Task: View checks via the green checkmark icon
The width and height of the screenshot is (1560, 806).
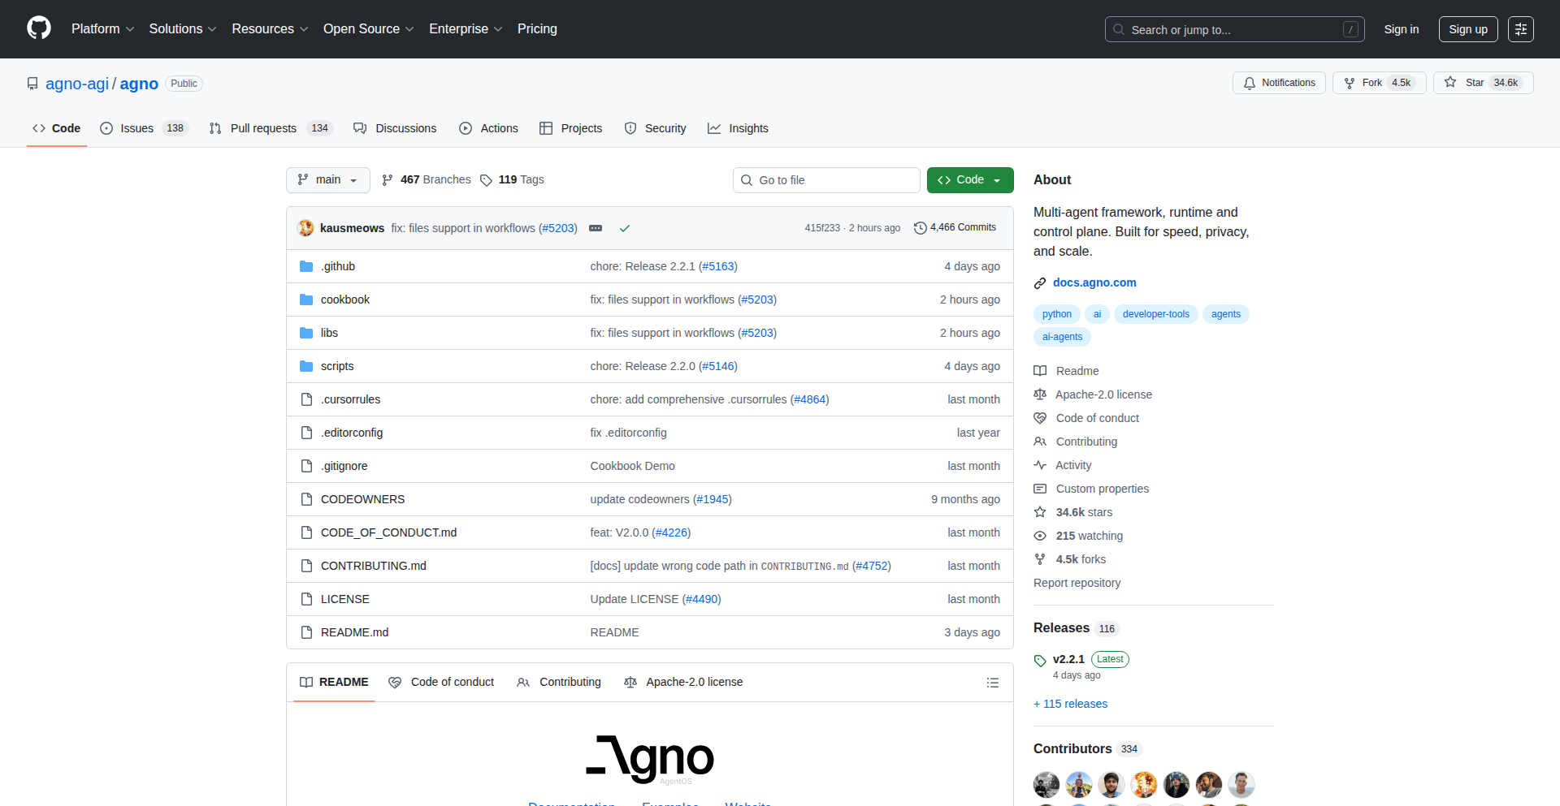Action: 625,228
